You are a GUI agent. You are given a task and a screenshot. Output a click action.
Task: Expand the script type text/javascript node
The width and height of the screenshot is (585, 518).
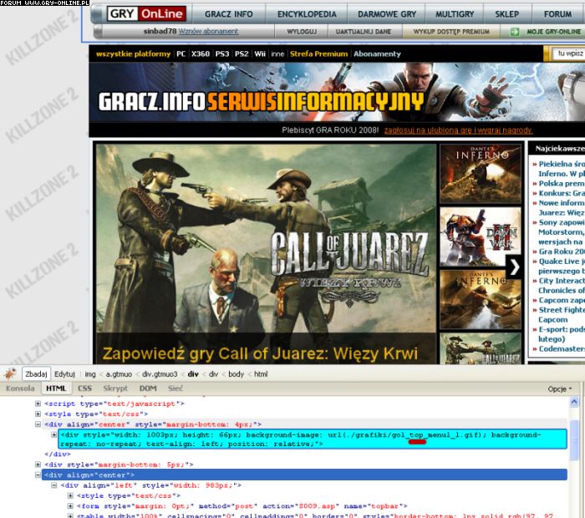(x=38, y=404)
